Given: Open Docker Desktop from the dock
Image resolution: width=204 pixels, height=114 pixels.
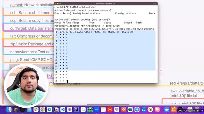Looking at the screenshot, I should pos(167,110).
